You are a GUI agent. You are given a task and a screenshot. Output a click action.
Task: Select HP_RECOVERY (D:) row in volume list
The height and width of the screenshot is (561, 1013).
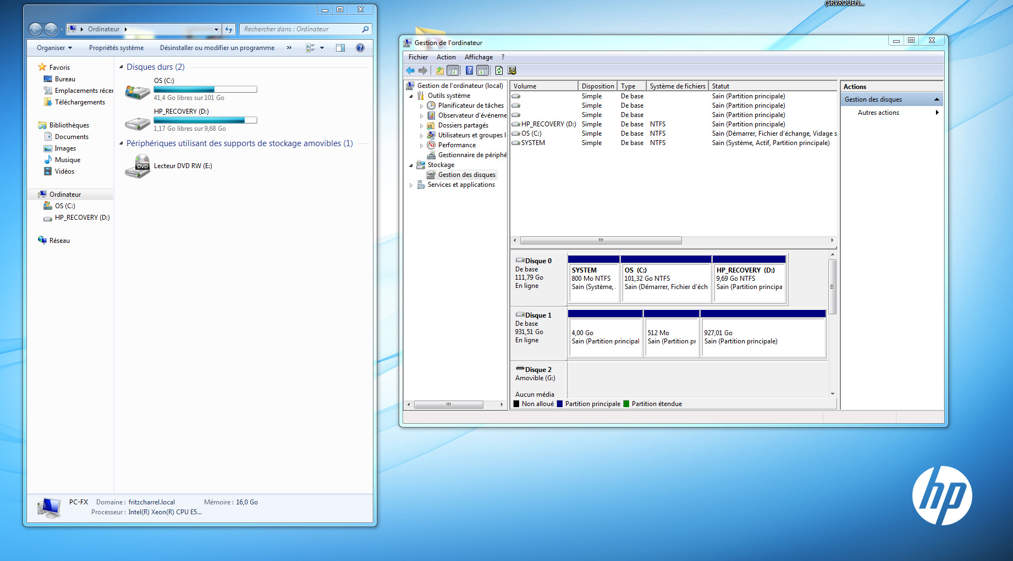click(x=674, y=124)
